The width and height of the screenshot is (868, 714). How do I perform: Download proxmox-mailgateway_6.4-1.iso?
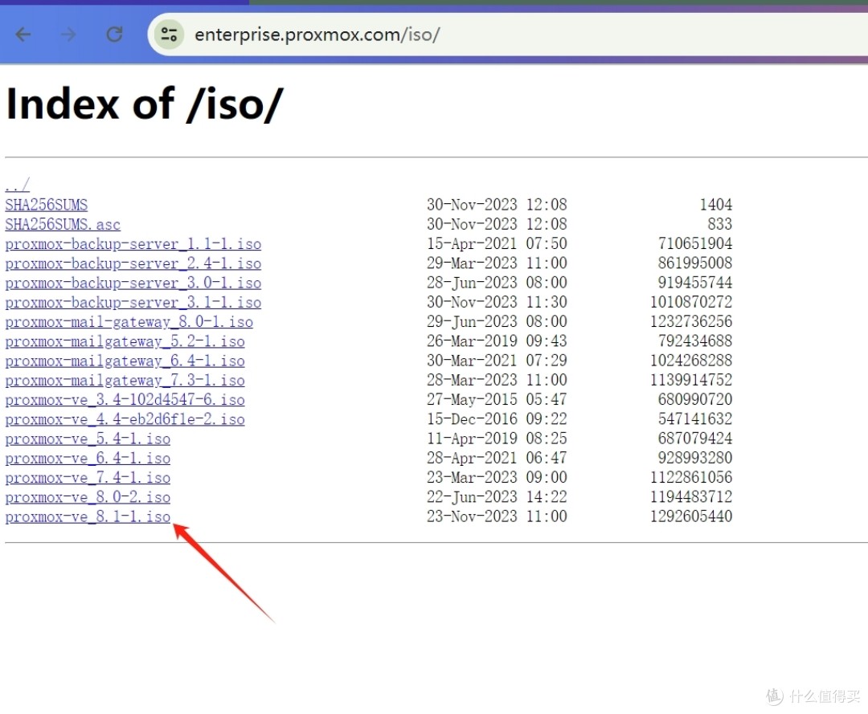coord(125,361)
